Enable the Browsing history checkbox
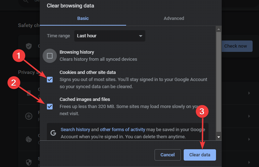The image size is (259, 167). click(x=50, y=55)
